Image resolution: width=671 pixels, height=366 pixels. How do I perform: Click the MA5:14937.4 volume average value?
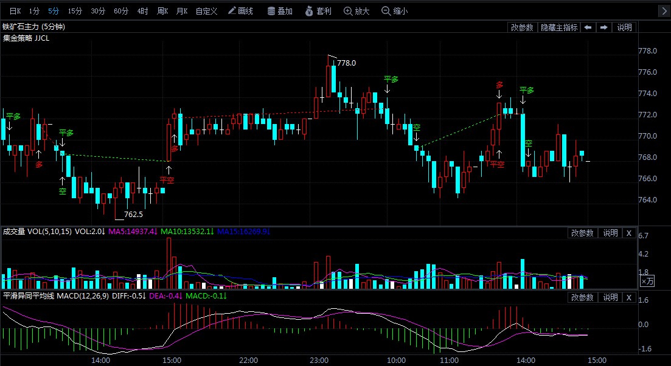(x=133, y=232)
